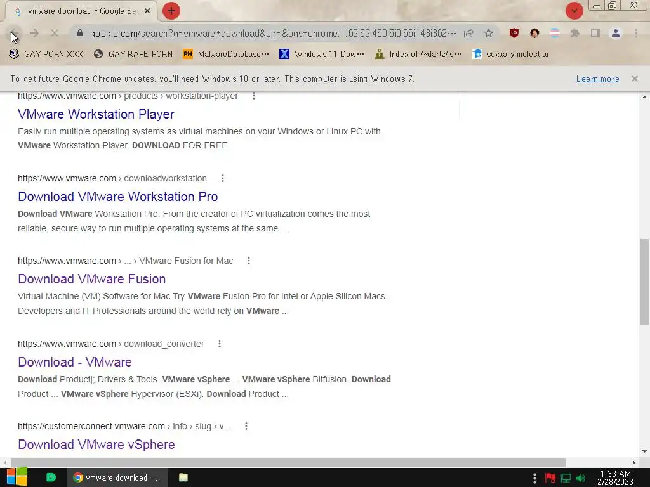Click the browser Back arrow button
Image resolution: width=650 pixels, height=487 pixels.
coord(14,33)
